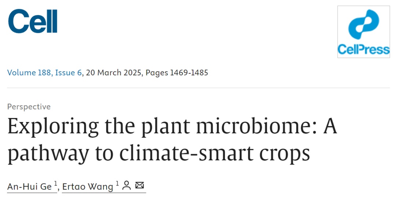
Task: Click the Perspective article type label
Action: [29, 107]
